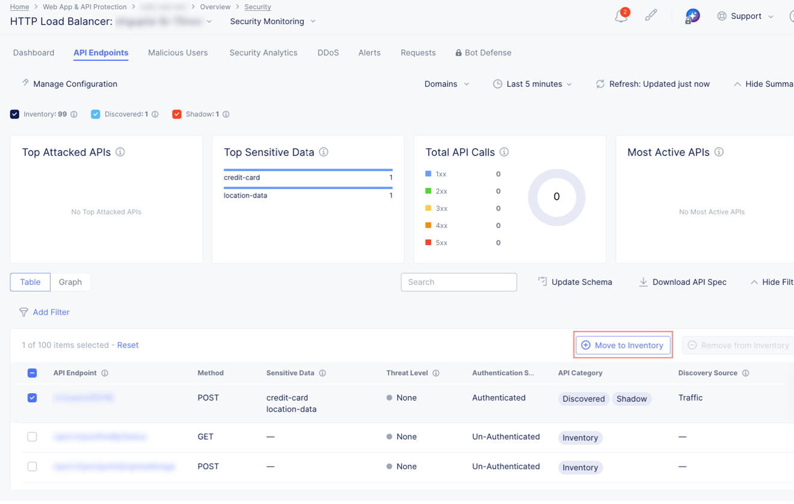Uncheck the Shadow: 1 checkbox
The height and width of the screenshot is (504, 794).
[x=177, y=114]
